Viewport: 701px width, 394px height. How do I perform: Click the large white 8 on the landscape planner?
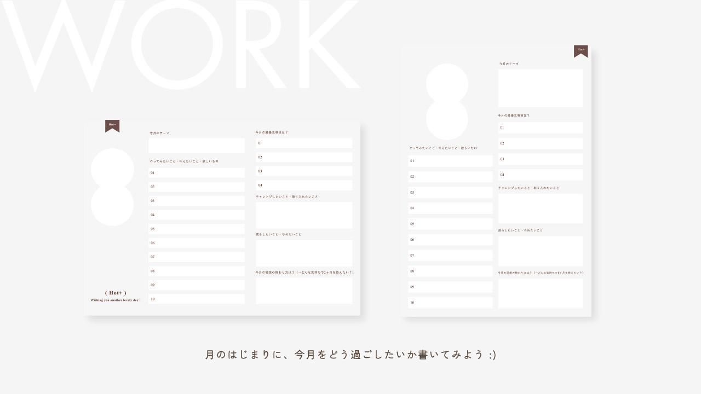(x=112, y=187)
